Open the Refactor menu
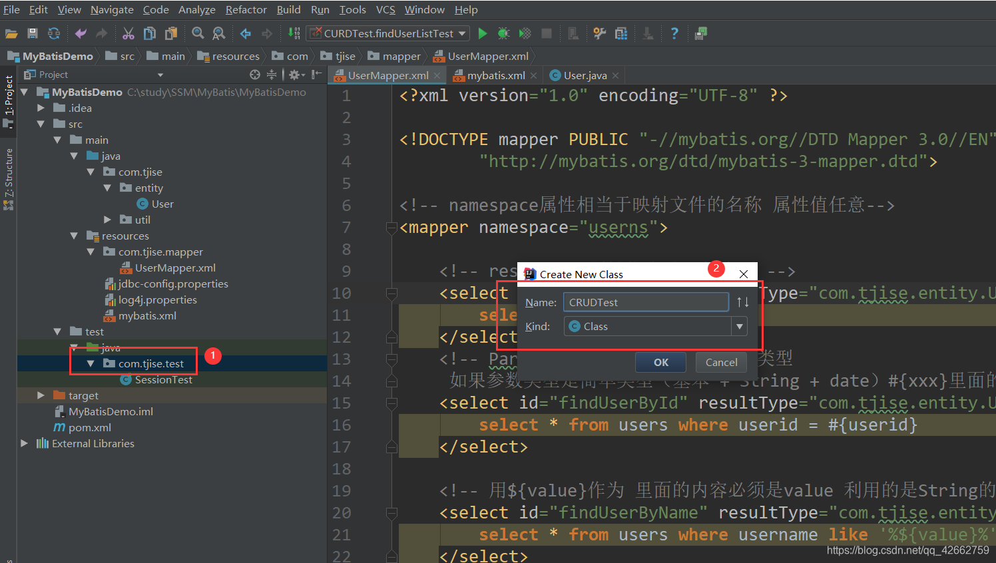Screen dimensions: 996x563 246,9
